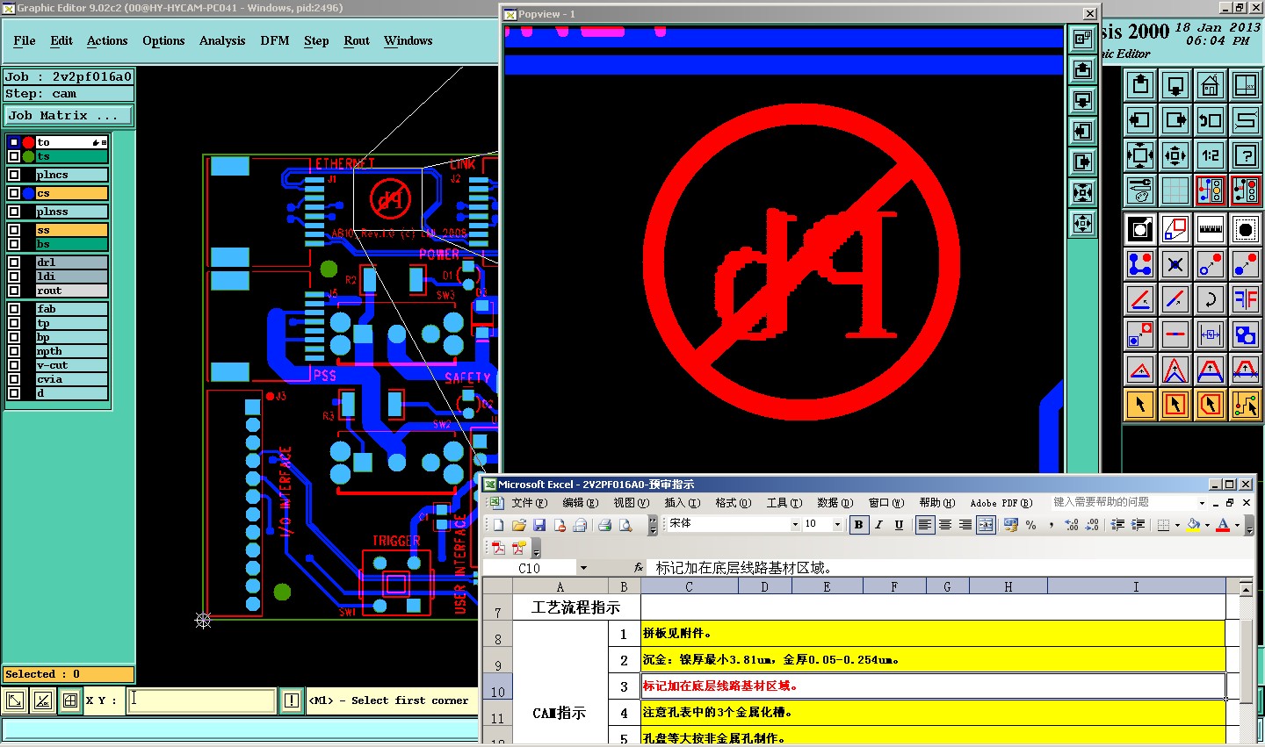Select the yellow net-select arrow tool

[x=1246, y=405]
